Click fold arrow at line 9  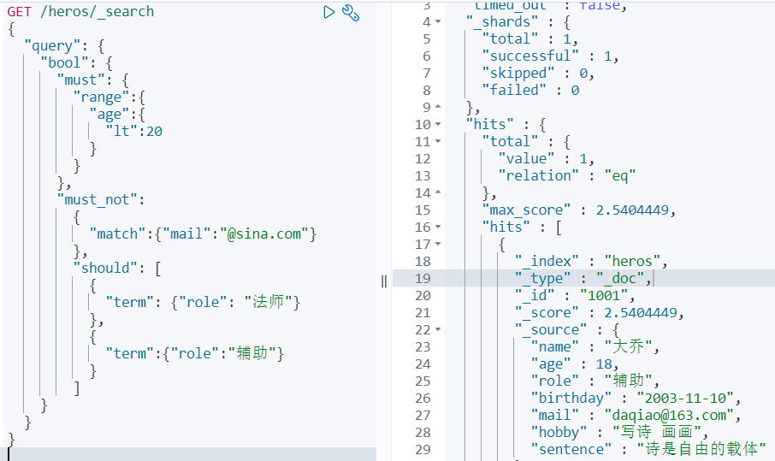point(438,107)
